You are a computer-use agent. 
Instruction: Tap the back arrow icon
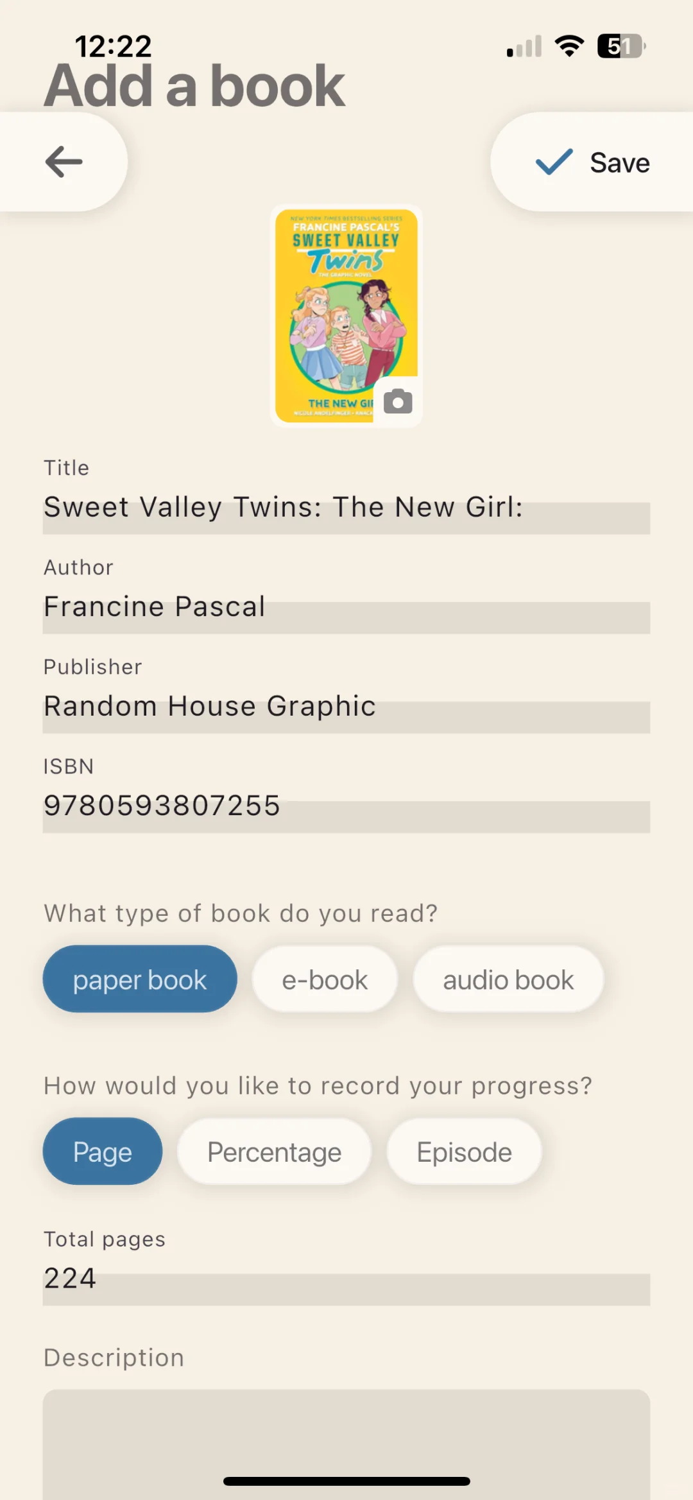[x=64, y=161]
